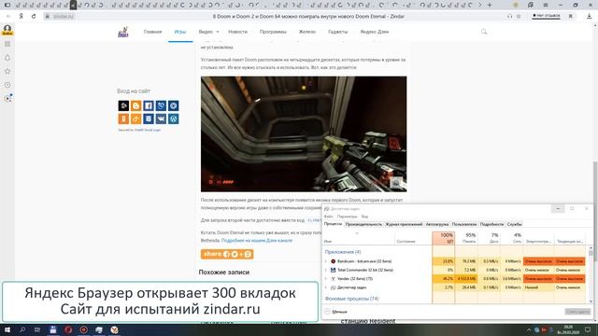Viewport: 598px width, 336px height.
Task: Click the padlock site security icon
Action: pyautogui.click(x=48, y=17)
